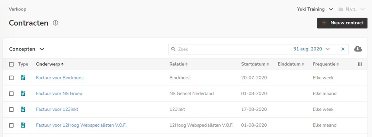This screenshot has height=137, width=372.
Task: Open the 31 aug. 2020 date dropdown
Action: point(311,49)
